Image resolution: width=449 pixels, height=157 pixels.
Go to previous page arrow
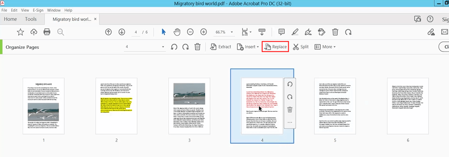pos(108,32)
